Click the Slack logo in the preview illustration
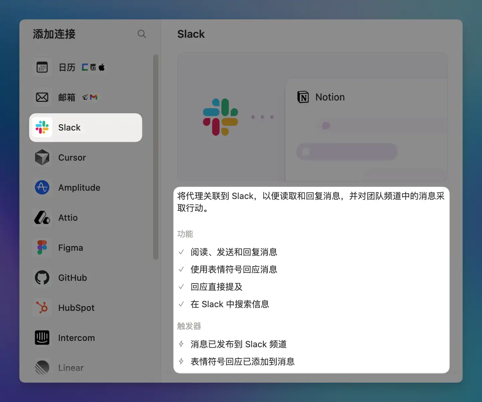Viewport: 482px width, 402px height. coord(221,117)
